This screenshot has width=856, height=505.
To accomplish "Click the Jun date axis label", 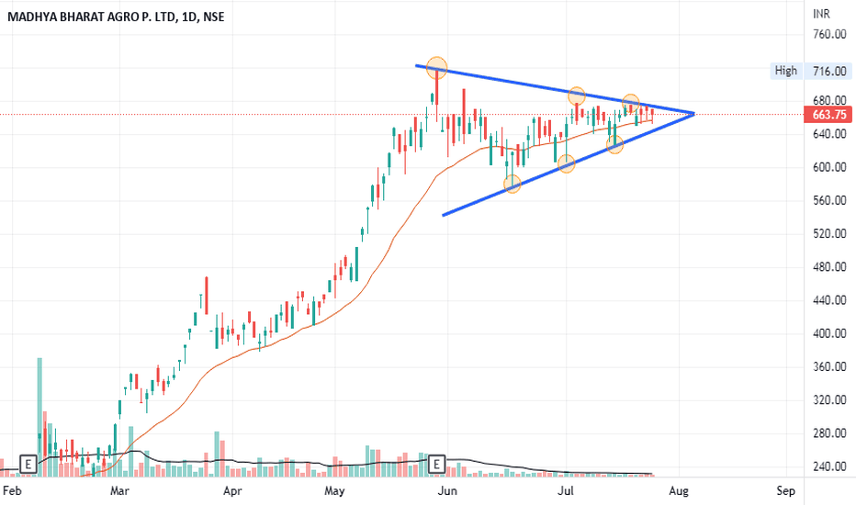I will (x=447, y=491).
